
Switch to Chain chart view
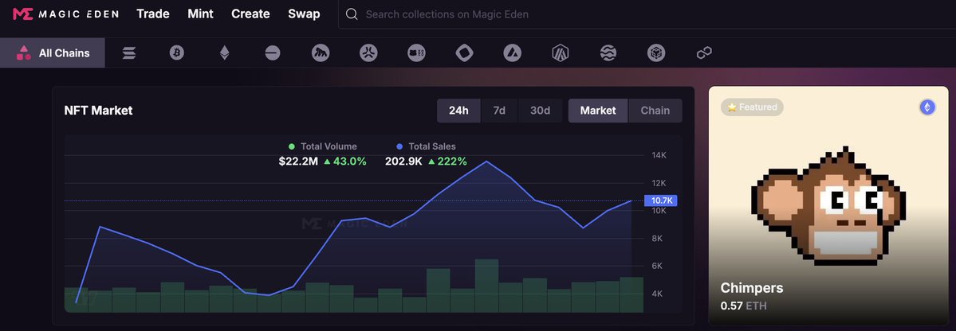click(655, 111)
